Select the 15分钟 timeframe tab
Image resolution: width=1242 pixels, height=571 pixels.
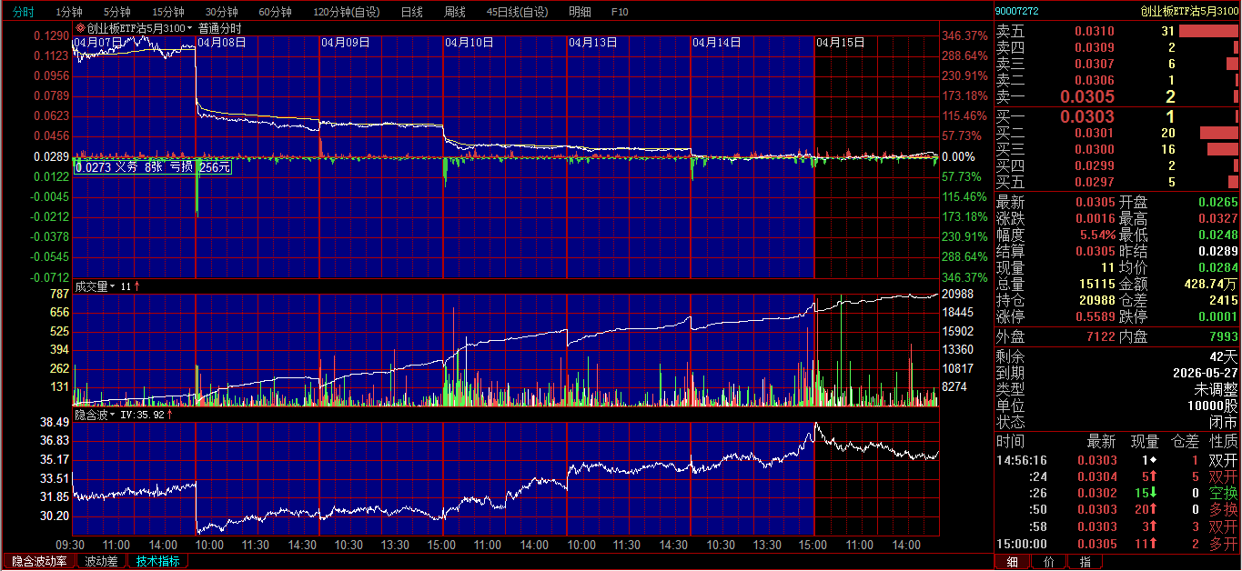point(167,12)
